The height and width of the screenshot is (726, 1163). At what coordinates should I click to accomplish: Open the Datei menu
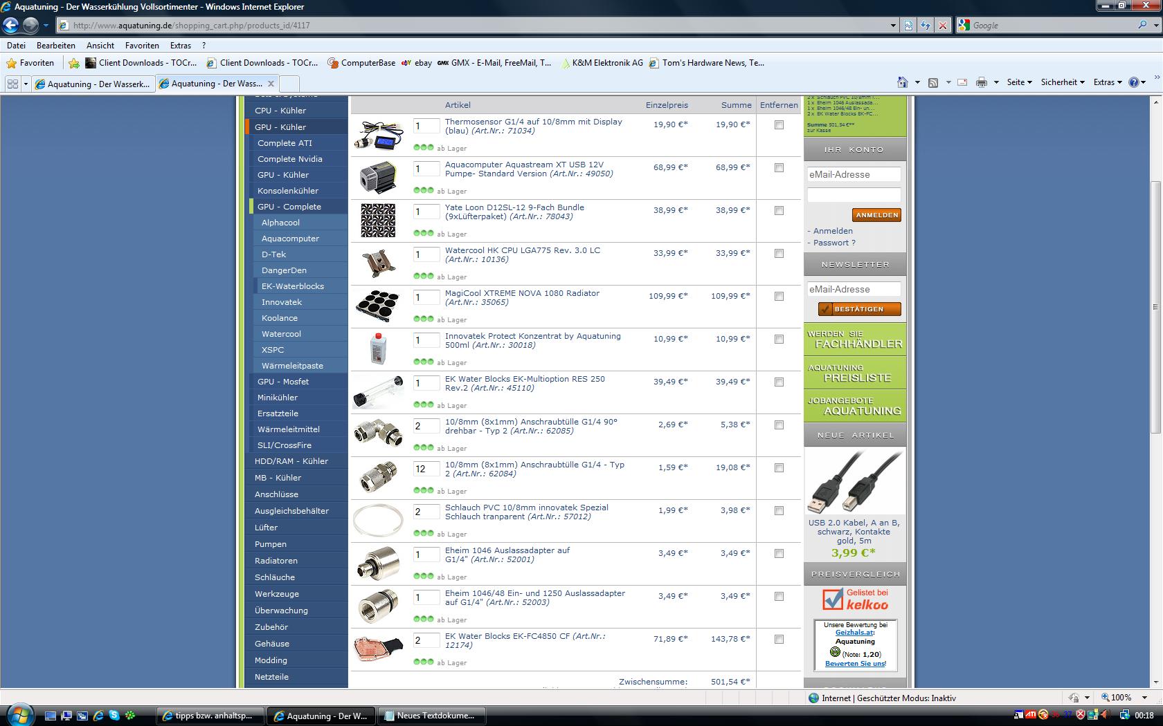pyautogui.click(x=16, y=46)
